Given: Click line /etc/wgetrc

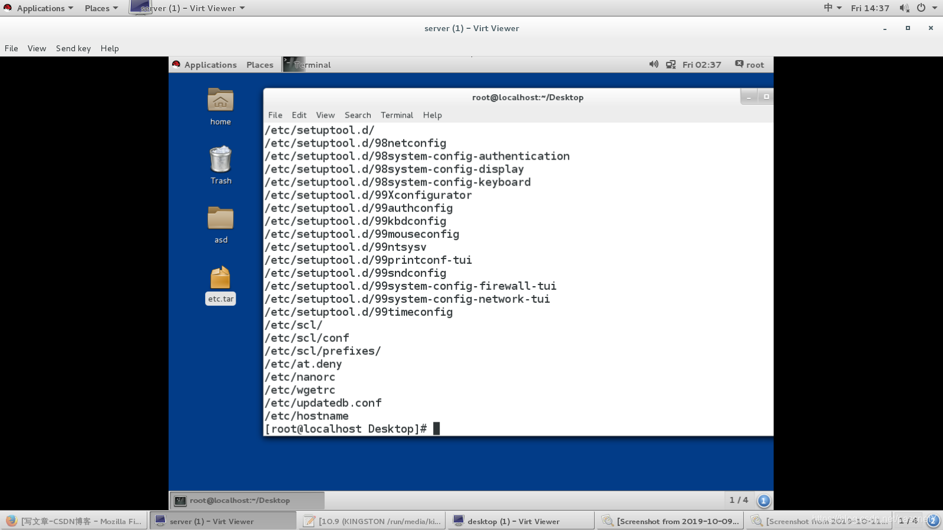Looking at the screenshot, I should (x=300, y=390).
